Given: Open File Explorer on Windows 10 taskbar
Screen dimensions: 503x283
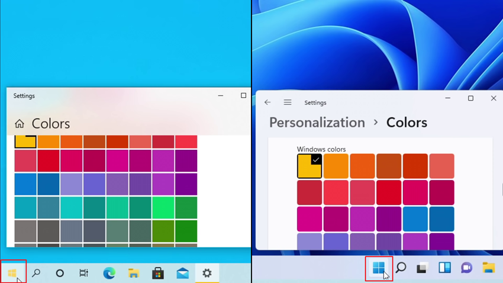Looking at the screenshot, I should pyautogui.click(x=134, y=273).
